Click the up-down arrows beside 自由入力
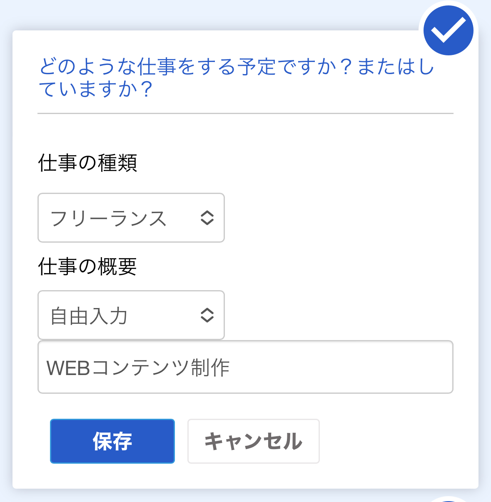The width and height of the screenshot is (491, 502). [x=207, y=315]
